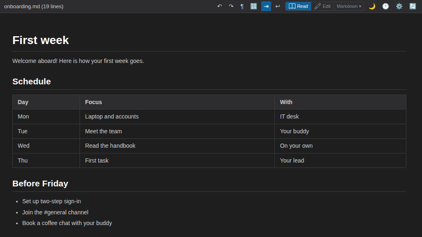Click the "Your buddy" table cell
Image resolution: width=422 pixels, height=237 pixels.
(340, 131)
